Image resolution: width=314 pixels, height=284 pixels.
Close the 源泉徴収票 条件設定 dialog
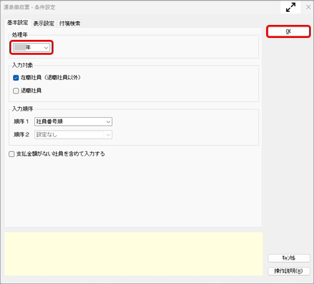pyautogui.click(x=308, y=7)
